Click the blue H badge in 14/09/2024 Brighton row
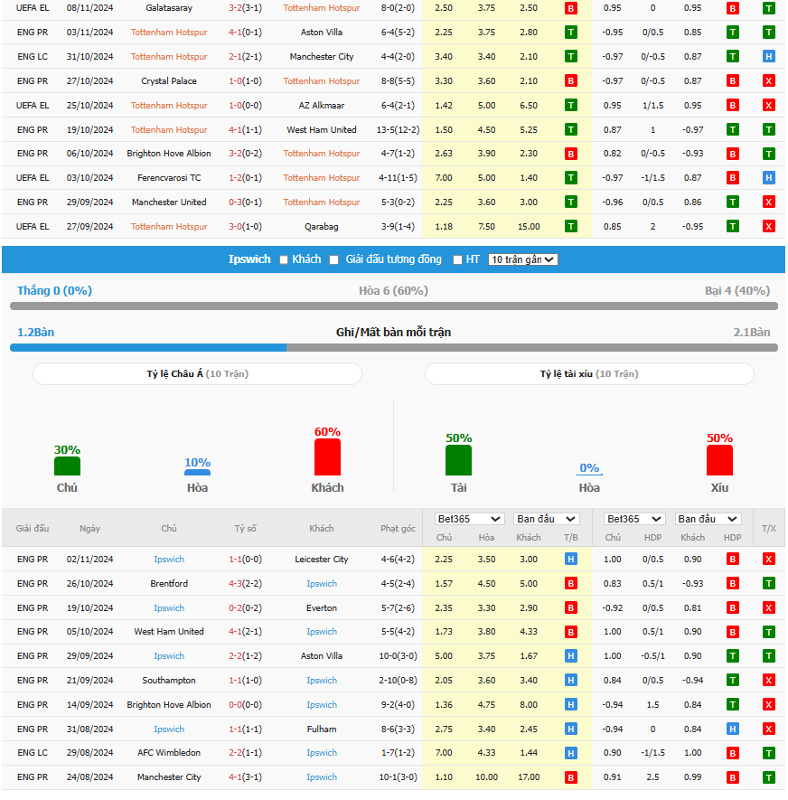Viewport: 788px width, 800px height. click(x=571, y=705)
